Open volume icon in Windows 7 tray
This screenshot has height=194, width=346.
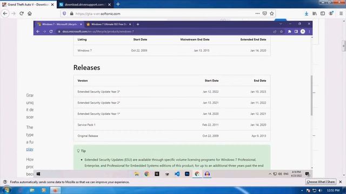point(321,190)
